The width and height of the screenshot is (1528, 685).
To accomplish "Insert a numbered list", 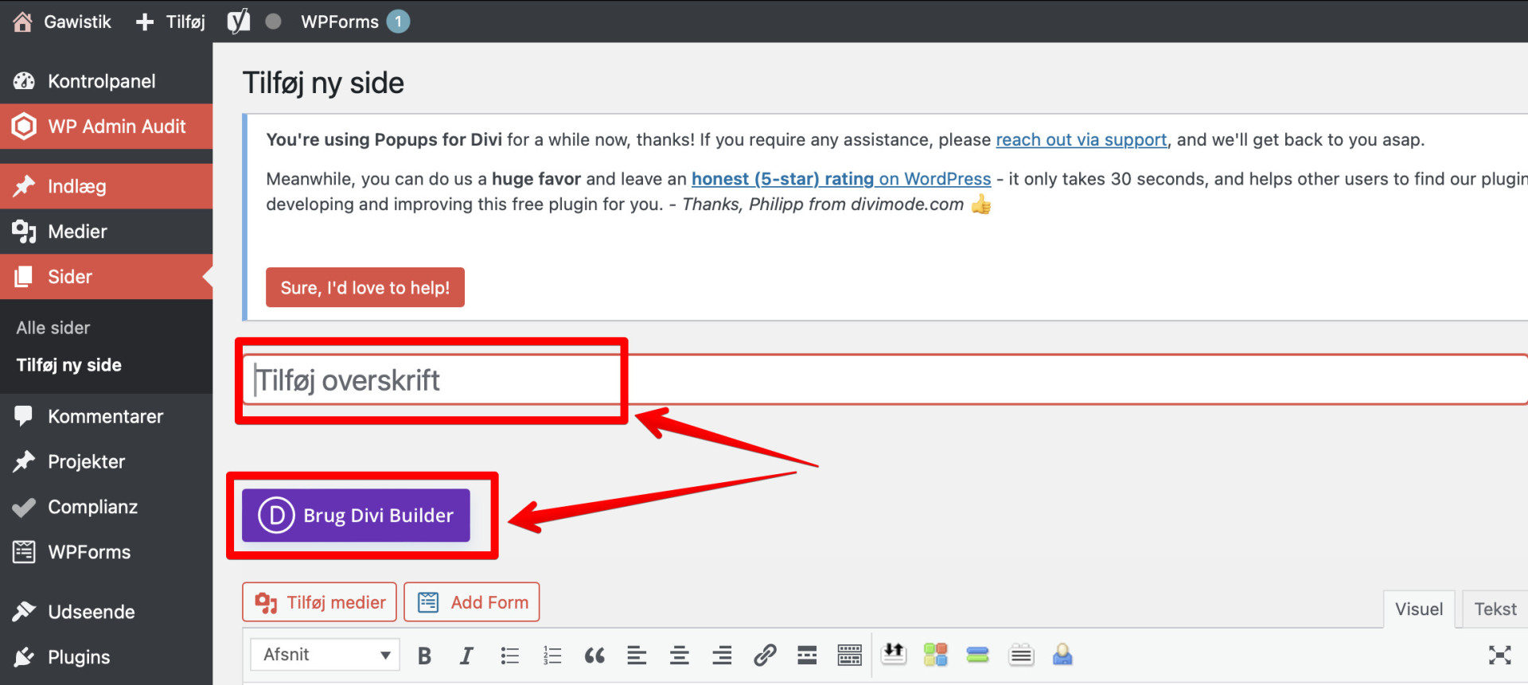I will [552, 656].
